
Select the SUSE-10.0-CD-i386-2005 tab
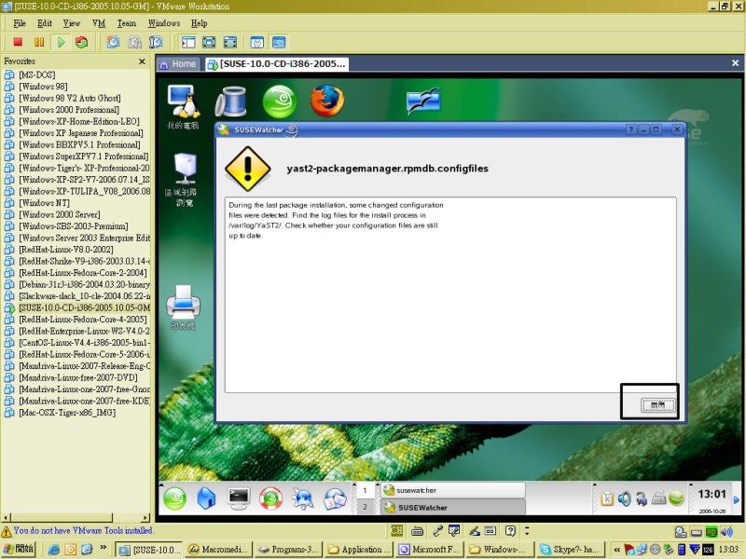pos(277,64)
